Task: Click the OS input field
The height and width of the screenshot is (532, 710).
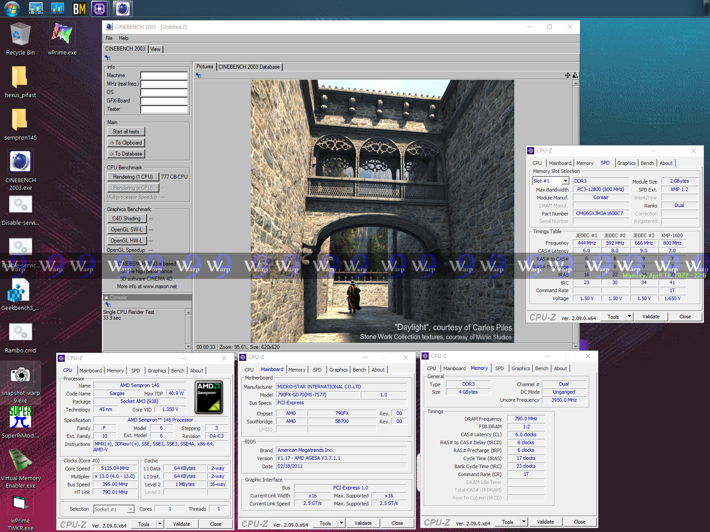Action: [x=164, y=92]
